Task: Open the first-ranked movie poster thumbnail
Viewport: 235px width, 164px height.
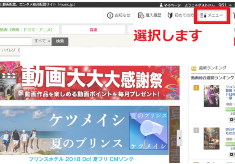Action: point(212,96)
